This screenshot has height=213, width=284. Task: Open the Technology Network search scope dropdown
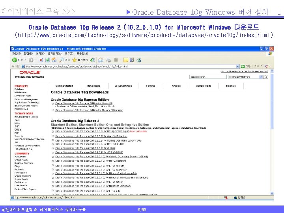[x=261, y=77]
